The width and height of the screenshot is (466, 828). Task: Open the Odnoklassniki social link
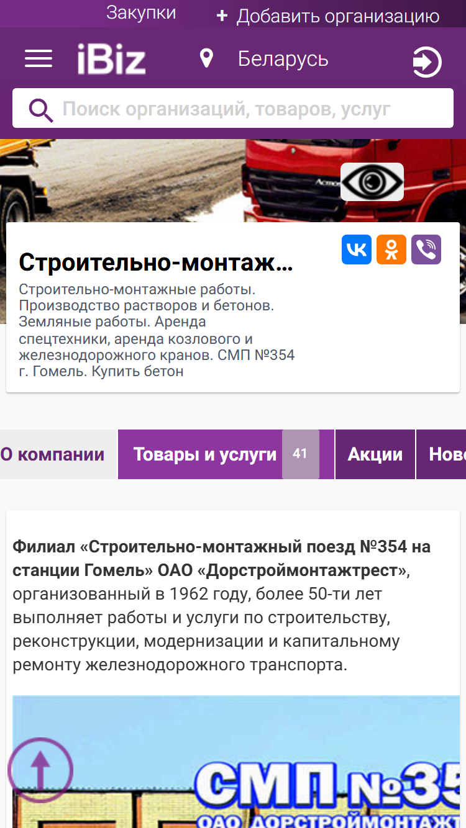tap(391, 250)
